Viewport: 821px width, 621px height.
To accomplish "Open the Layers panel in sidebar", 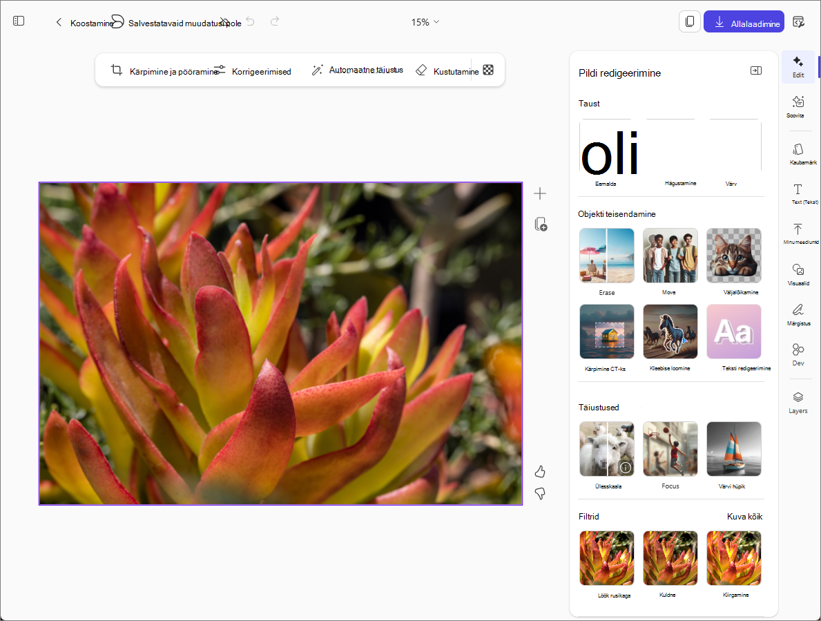I will coord(798,403).
